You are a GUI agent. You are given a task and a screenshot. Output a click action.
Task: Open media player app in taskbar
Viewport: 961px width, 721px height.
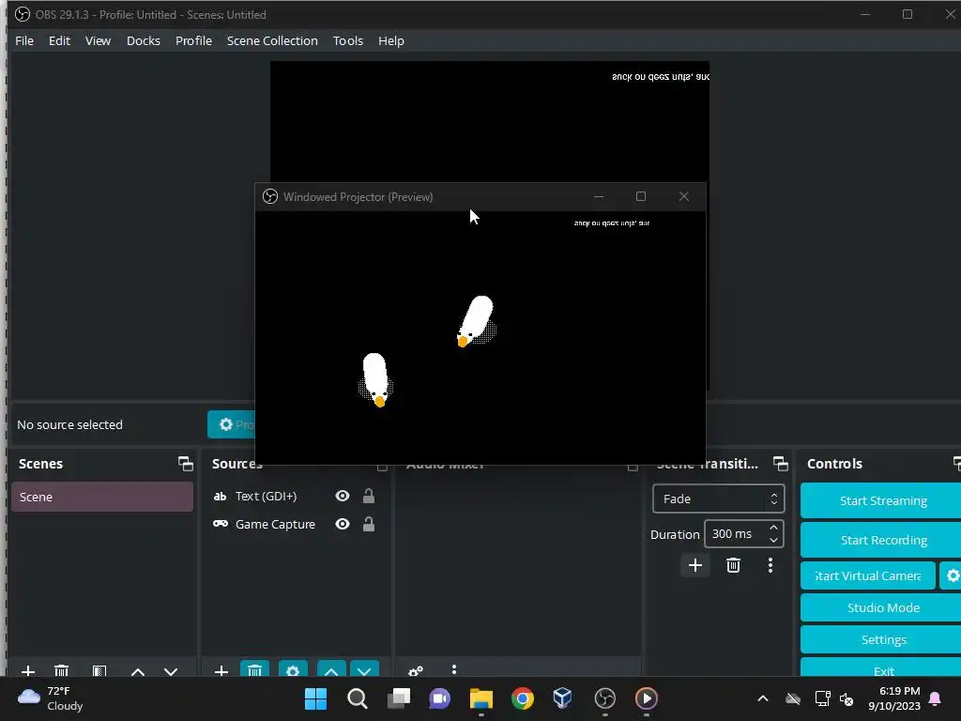coord(647,698)
